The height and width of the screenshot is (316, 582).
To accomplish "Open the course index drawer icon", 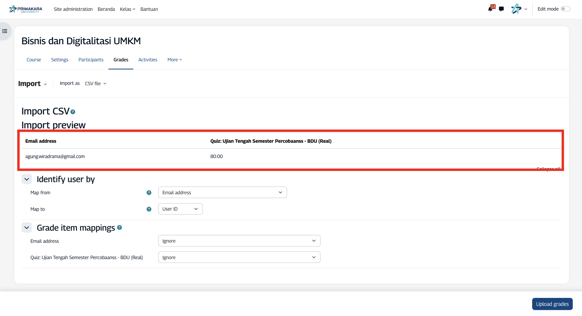I will pyautogui.click(x=5, y=31).
